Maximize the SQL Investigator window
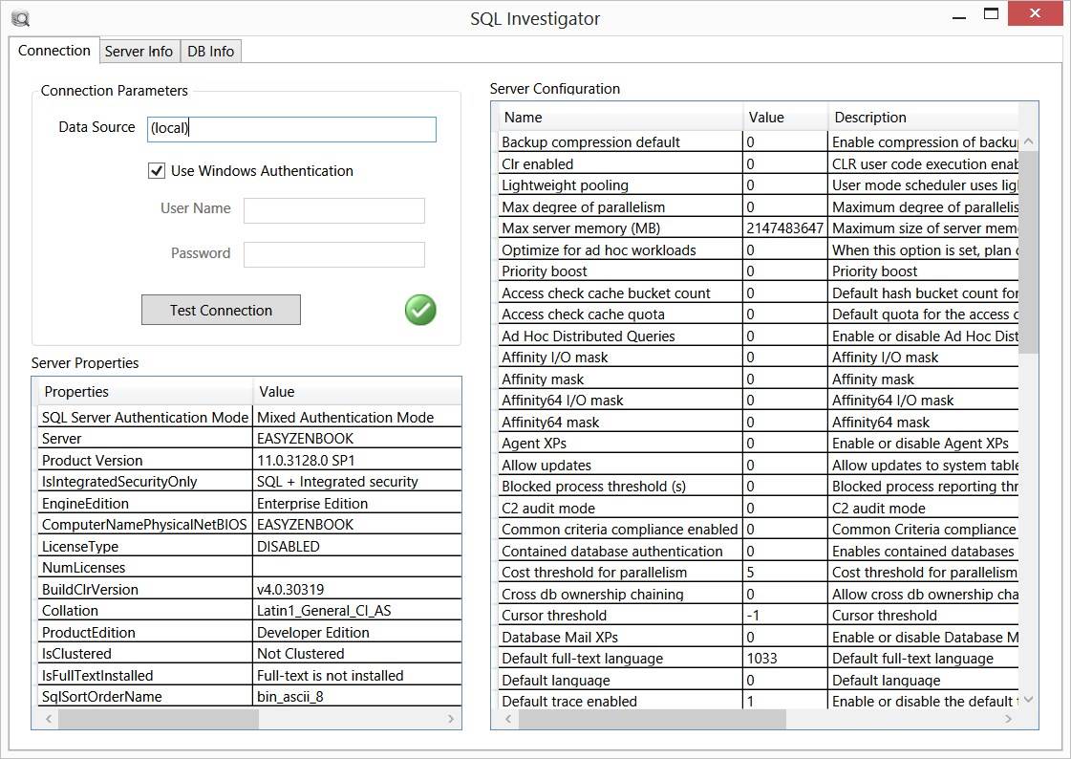 click(x=991, y=13)
